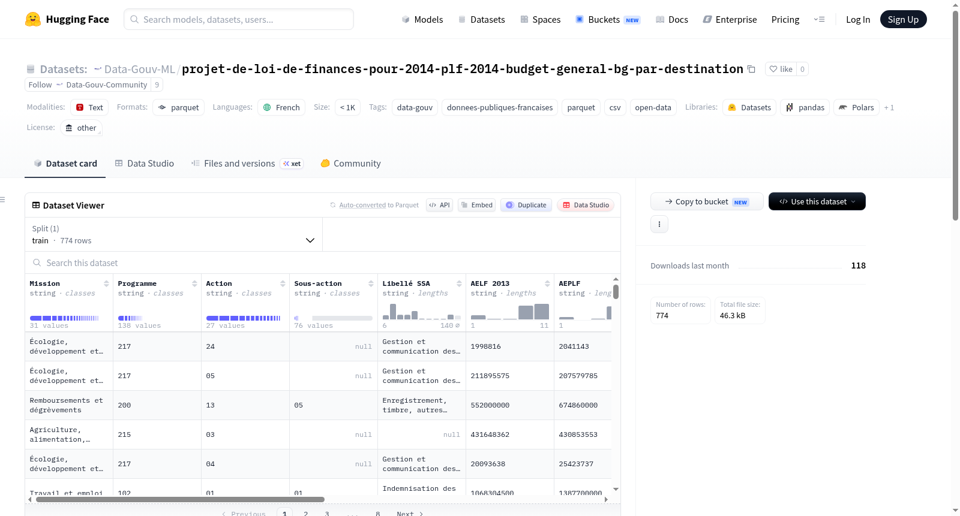960x516 pixels.
Task: Click the Mission column histogram bars
Action: tap(64, 318)
